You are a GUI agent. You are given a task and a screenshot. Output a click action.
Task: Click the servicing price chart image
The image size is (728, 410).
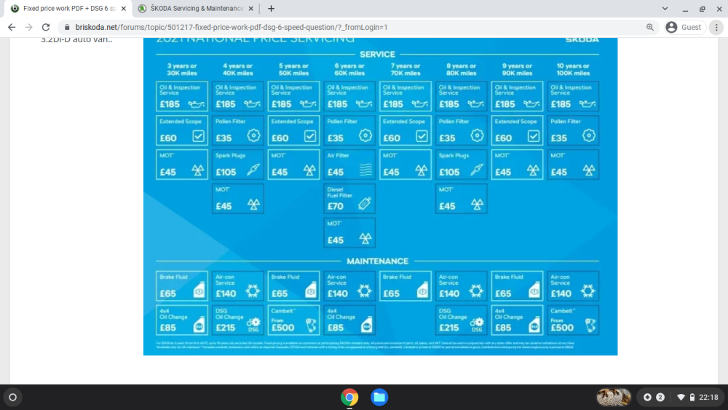(x=380, y=197)
